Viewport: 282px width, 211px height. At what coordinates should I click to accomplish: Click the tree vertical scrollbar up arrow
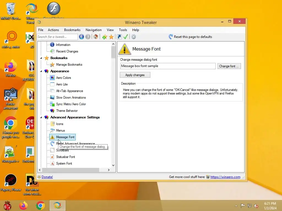pyautogui.click(x=113, y=44)
